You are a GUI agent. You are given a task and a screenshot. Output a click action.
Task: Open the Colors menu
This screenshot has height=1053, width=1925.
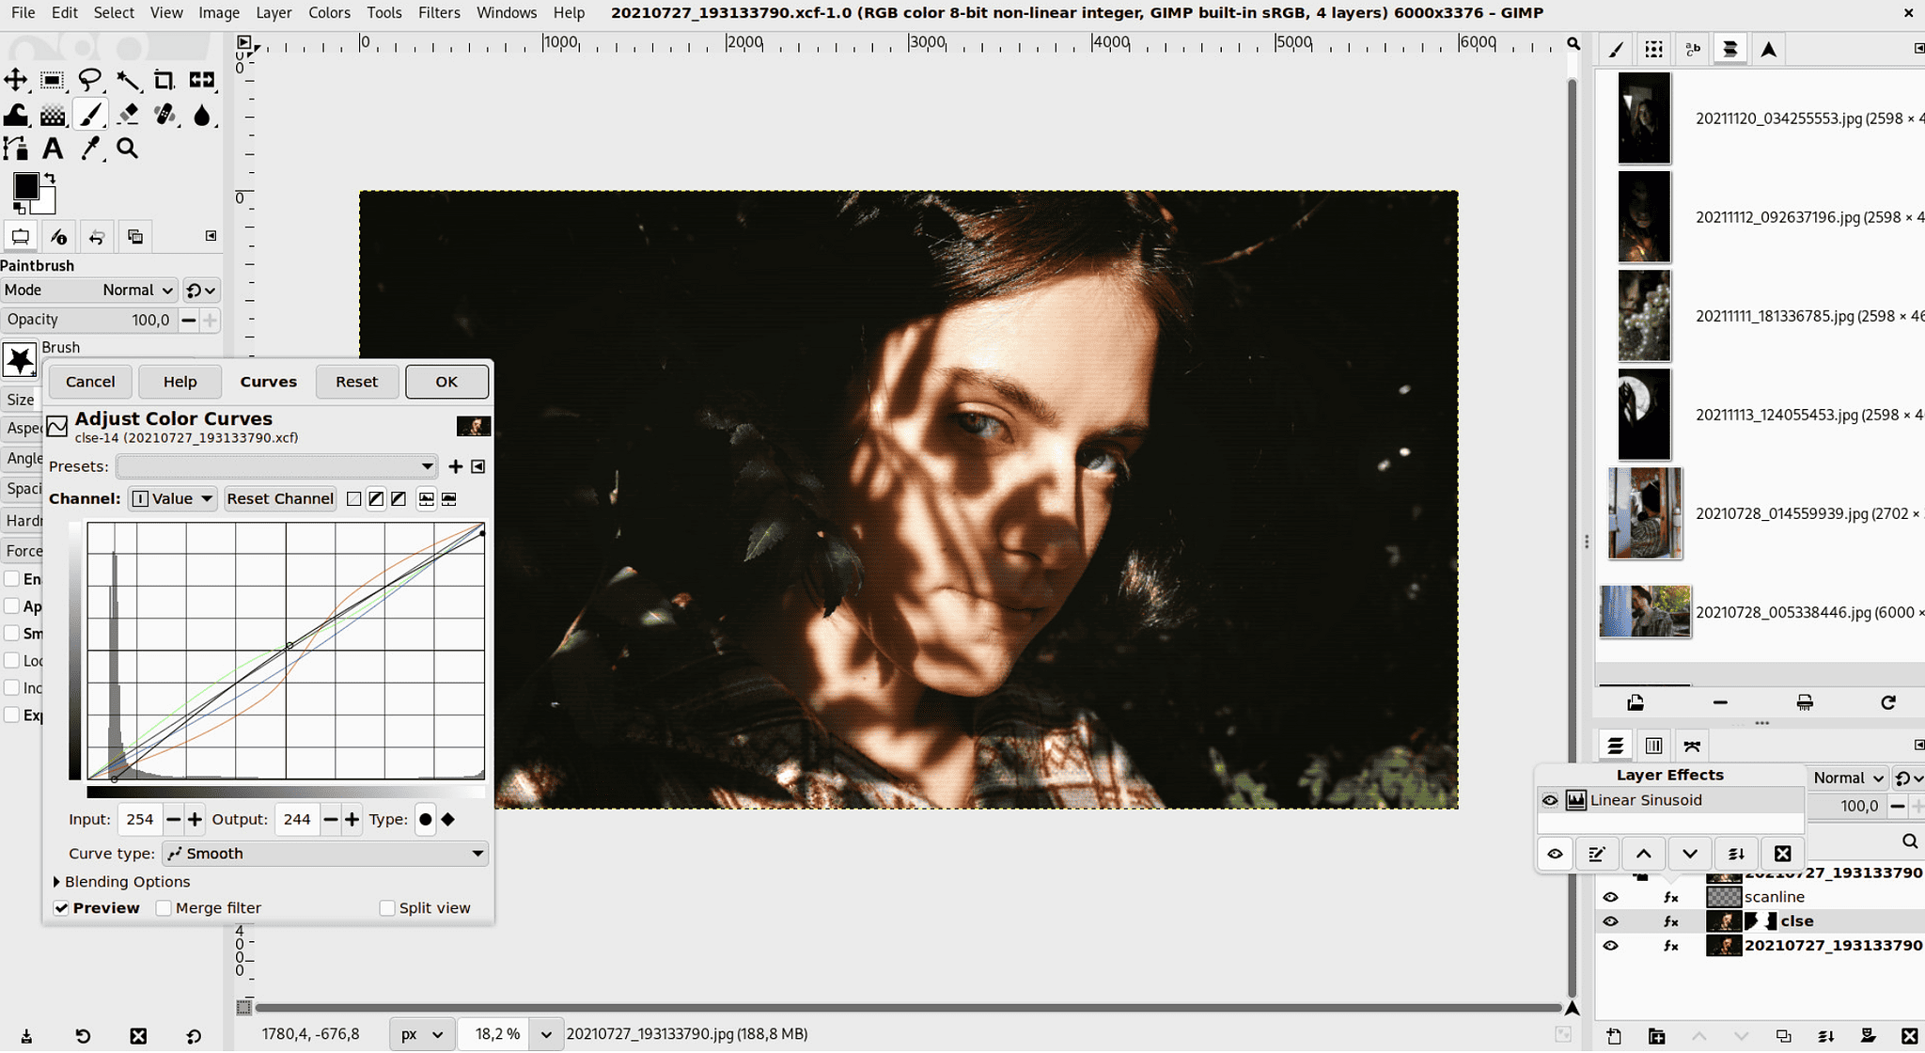pos(329,13)
